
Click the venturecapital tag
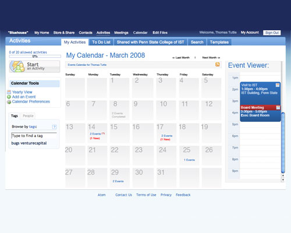click(34, 143)
